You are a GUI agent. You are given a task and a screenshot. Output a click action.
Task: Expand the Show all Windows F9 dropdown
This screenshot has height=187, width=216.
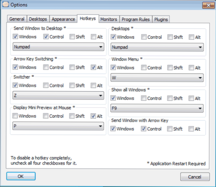coord(157,108)
